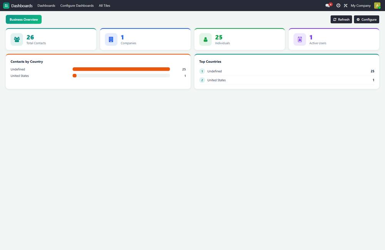This screenshot has width=385, height=250.
Task: Click Undefined in Contacts by Country
Action: click(x=18, y=70)
